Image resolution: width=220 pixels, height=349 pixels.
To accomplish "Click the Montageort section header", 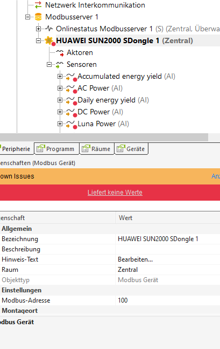I will coord(20,311).
